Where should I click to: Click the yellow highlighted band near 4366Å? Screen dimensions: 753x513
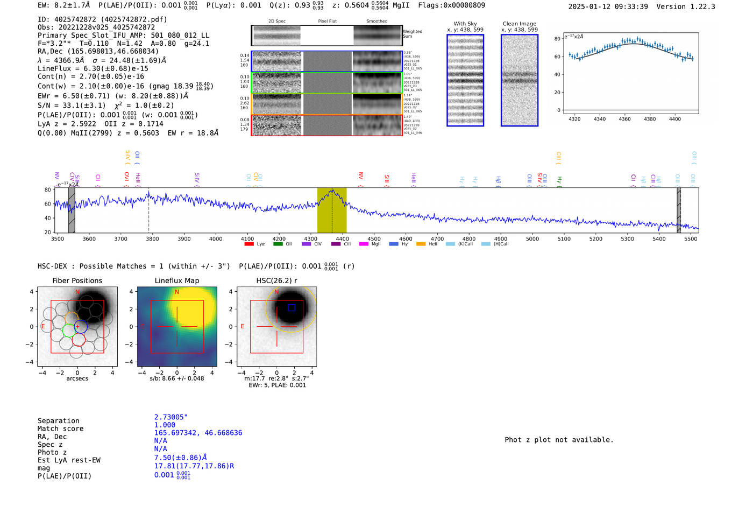point(332,210)
